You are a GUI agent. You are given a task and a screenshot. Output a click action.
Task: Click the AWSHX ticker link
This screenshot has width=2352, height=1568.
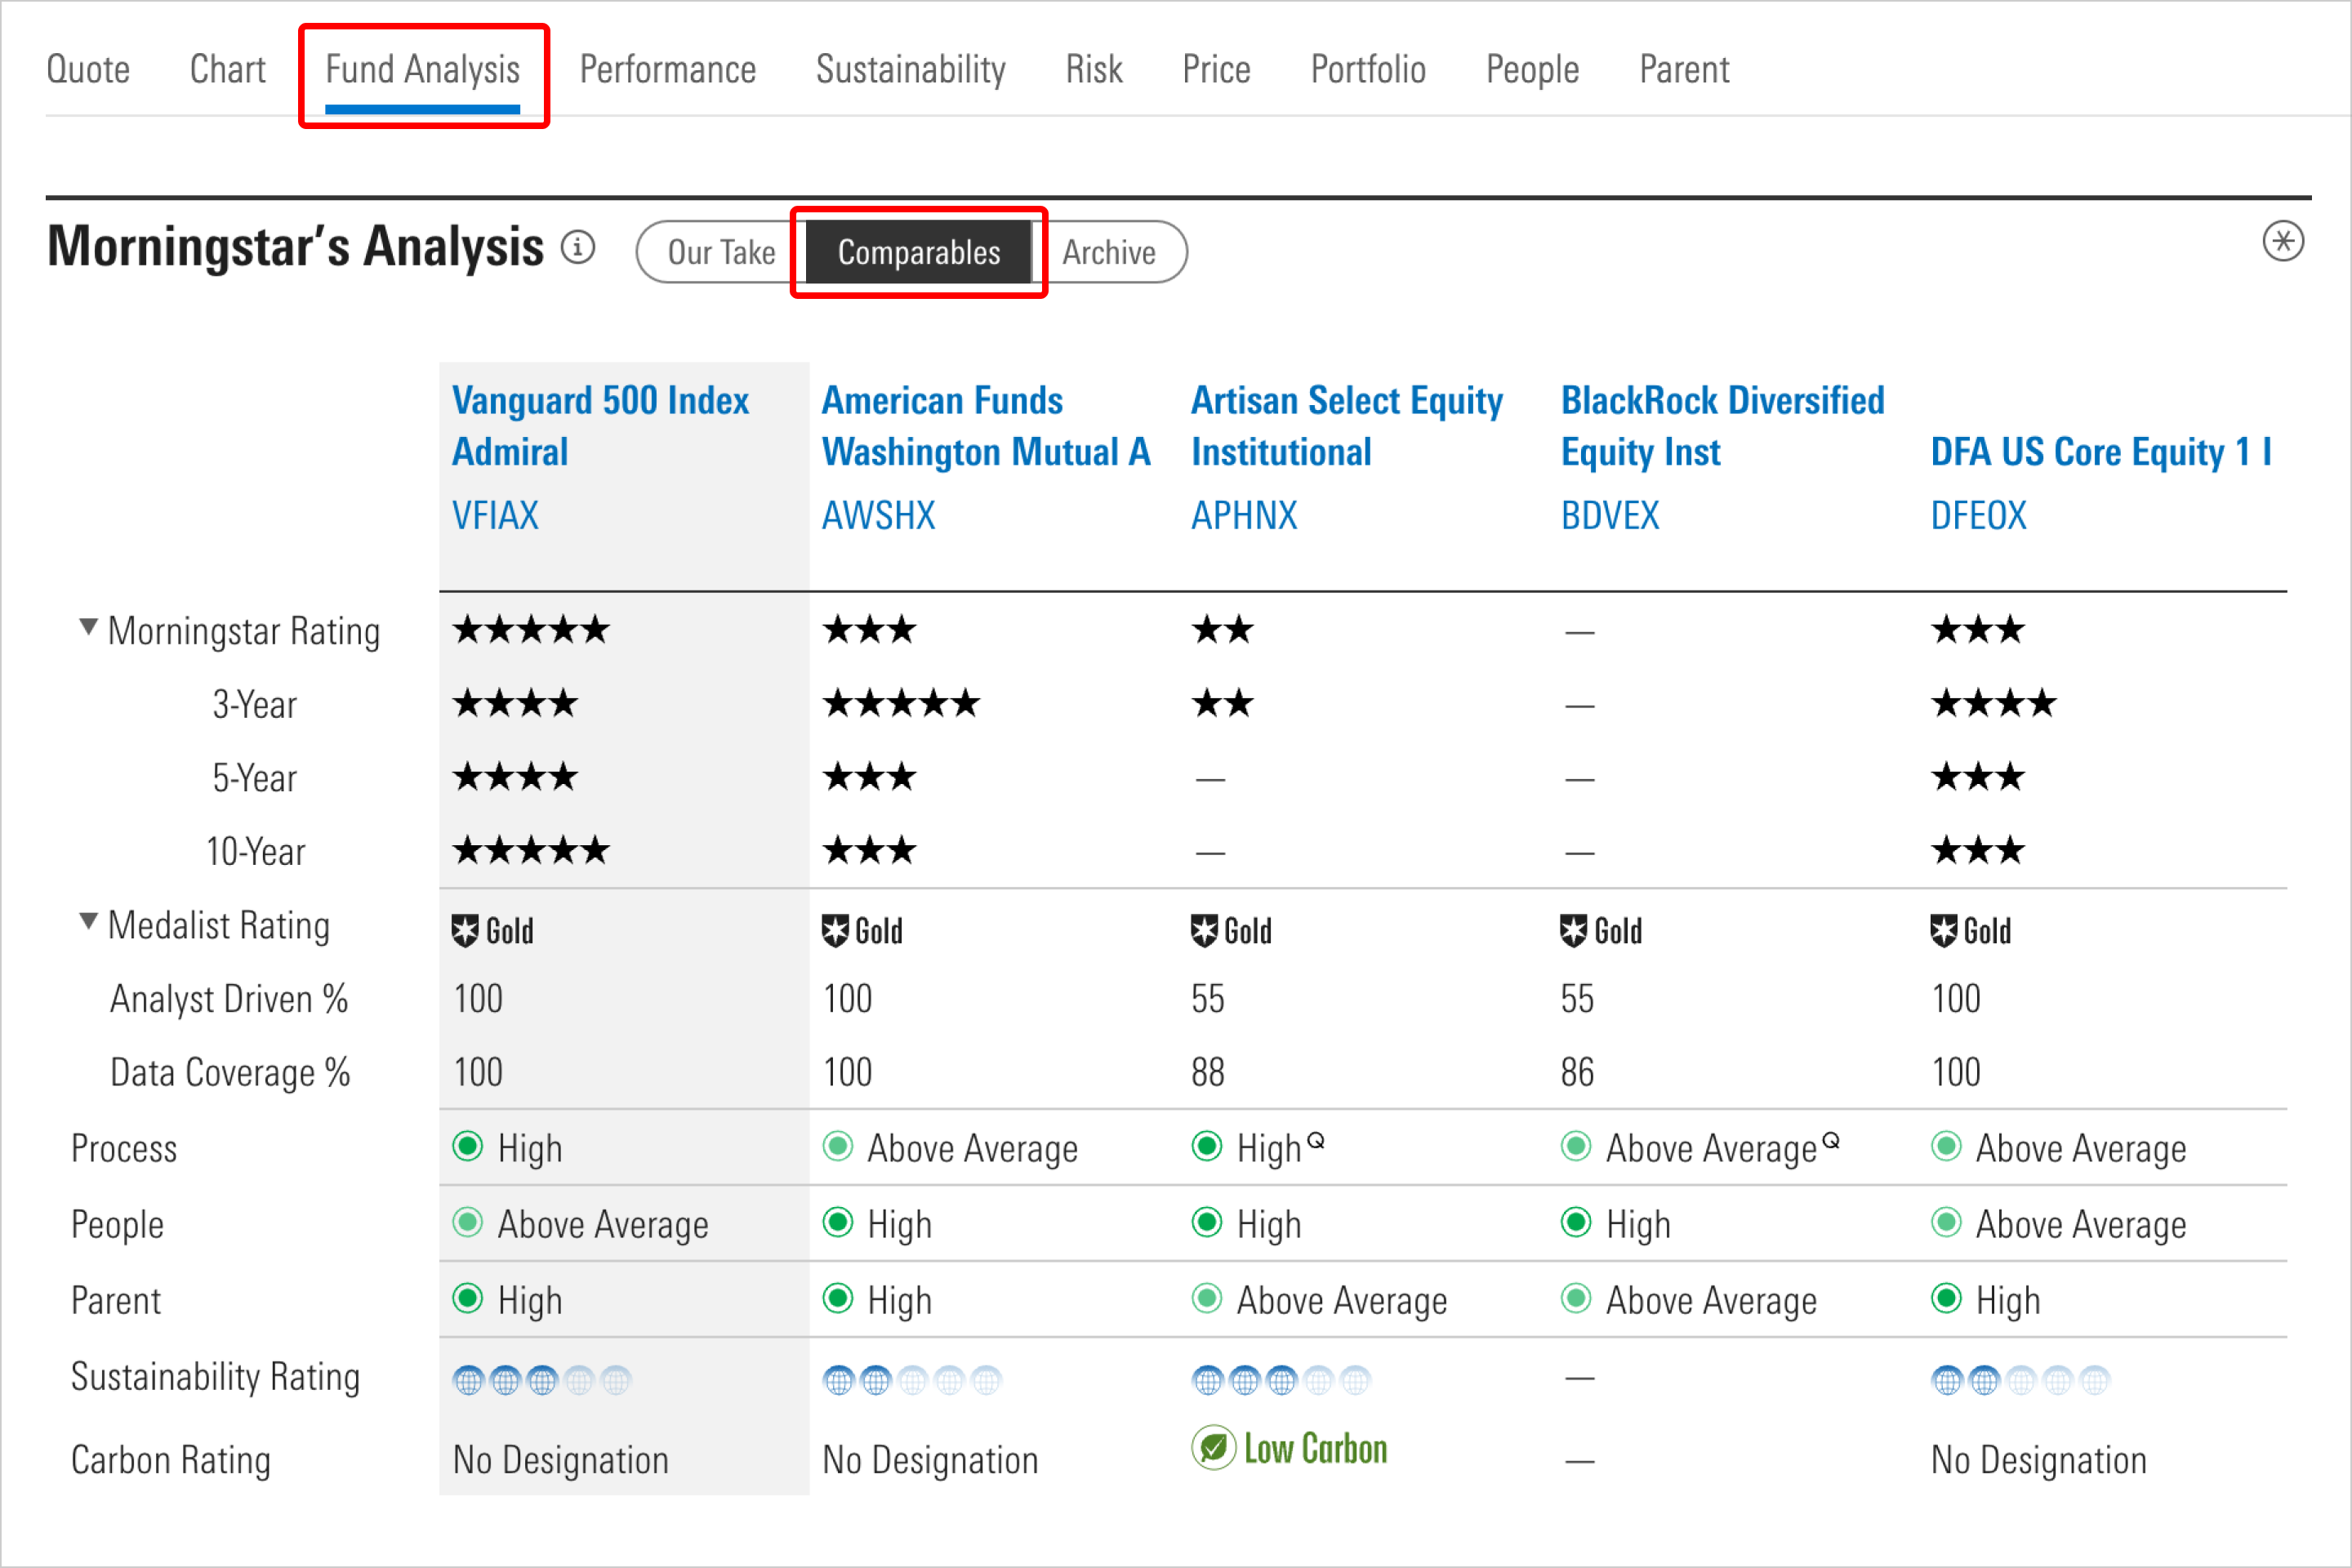(878, 516)
